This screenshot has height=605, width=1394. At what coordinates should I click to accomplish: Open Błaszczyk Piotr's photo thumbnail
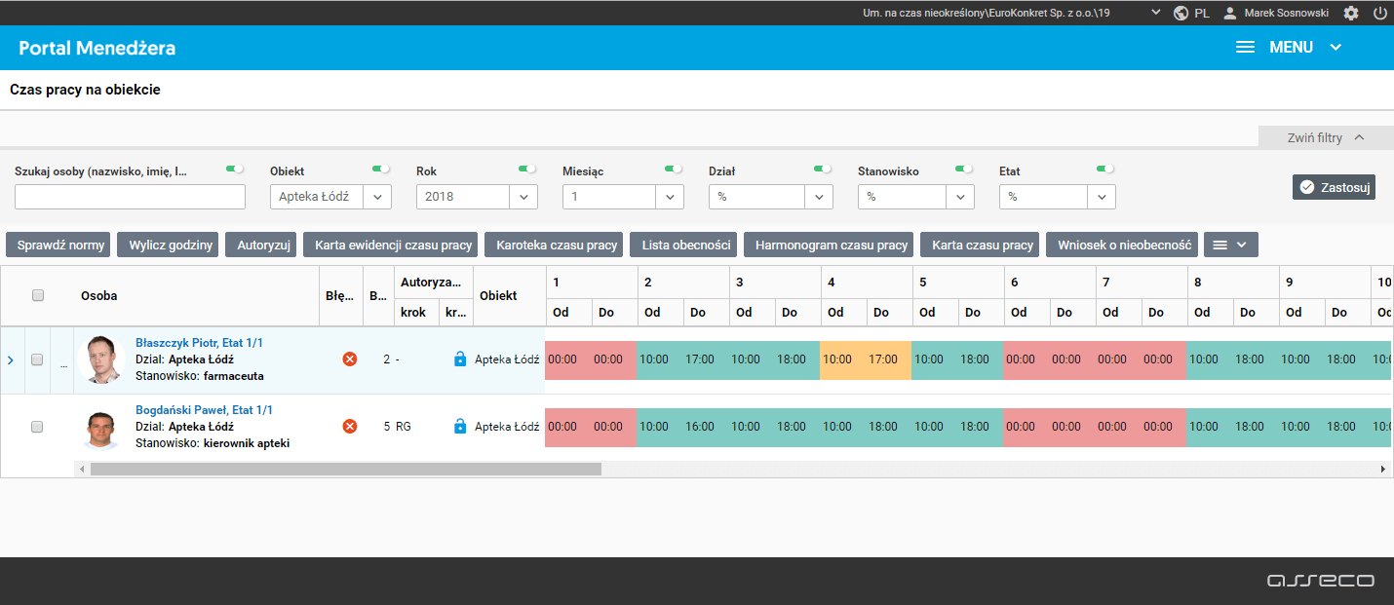(x=103, y=359)
